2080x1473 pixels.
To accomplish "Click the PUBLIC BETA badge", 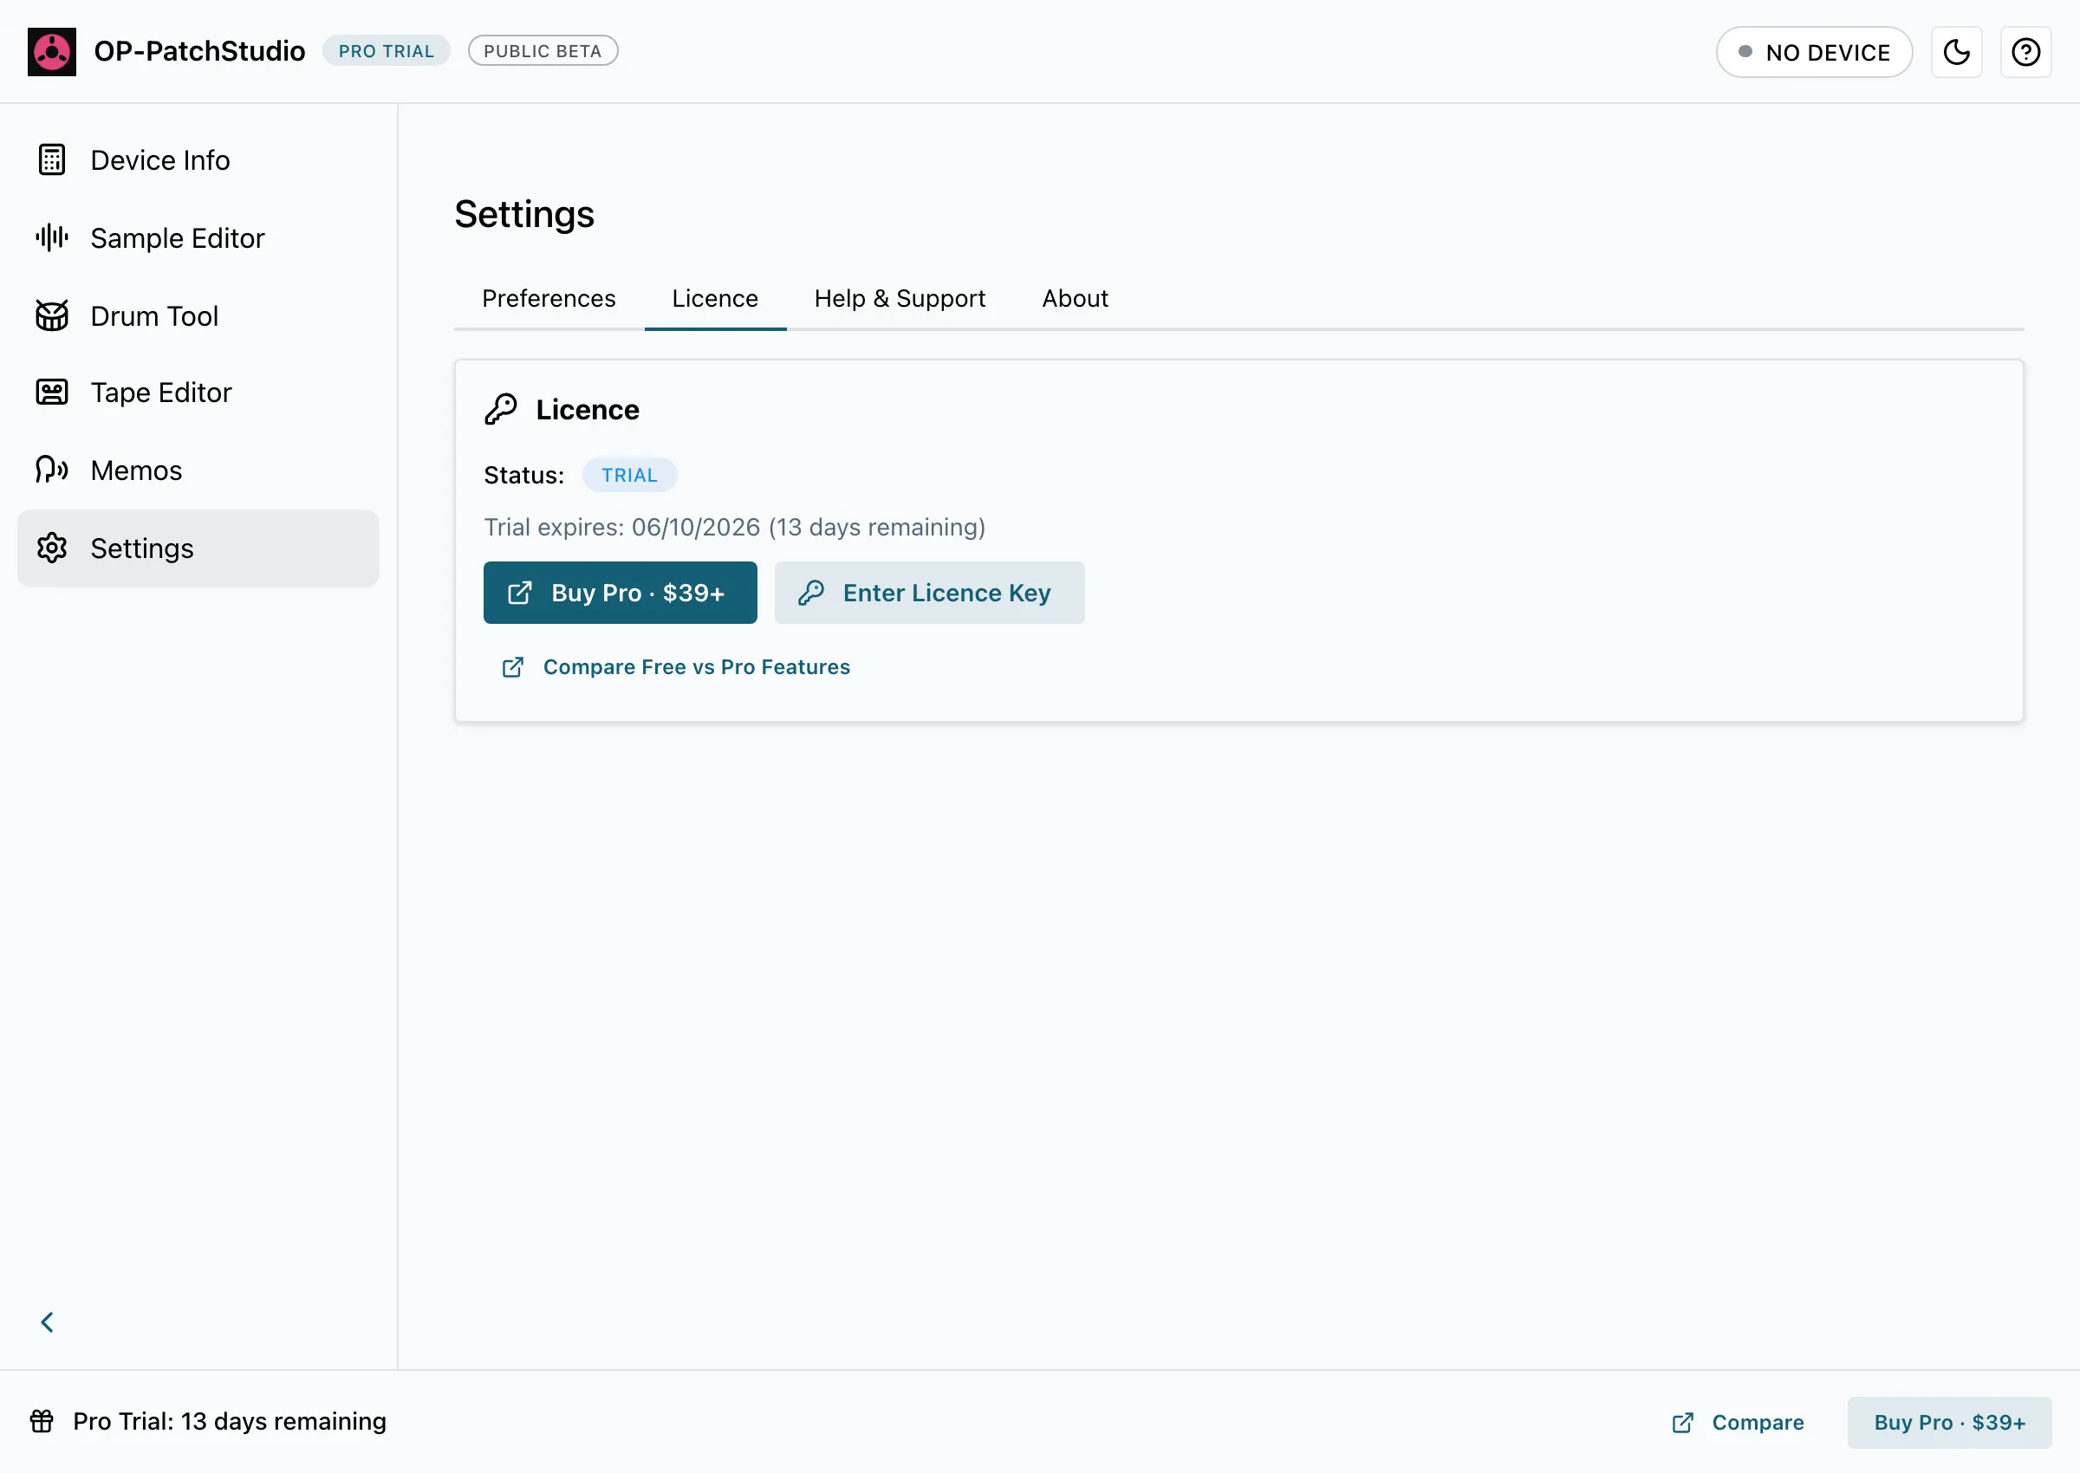I will (x=543, y=51).
